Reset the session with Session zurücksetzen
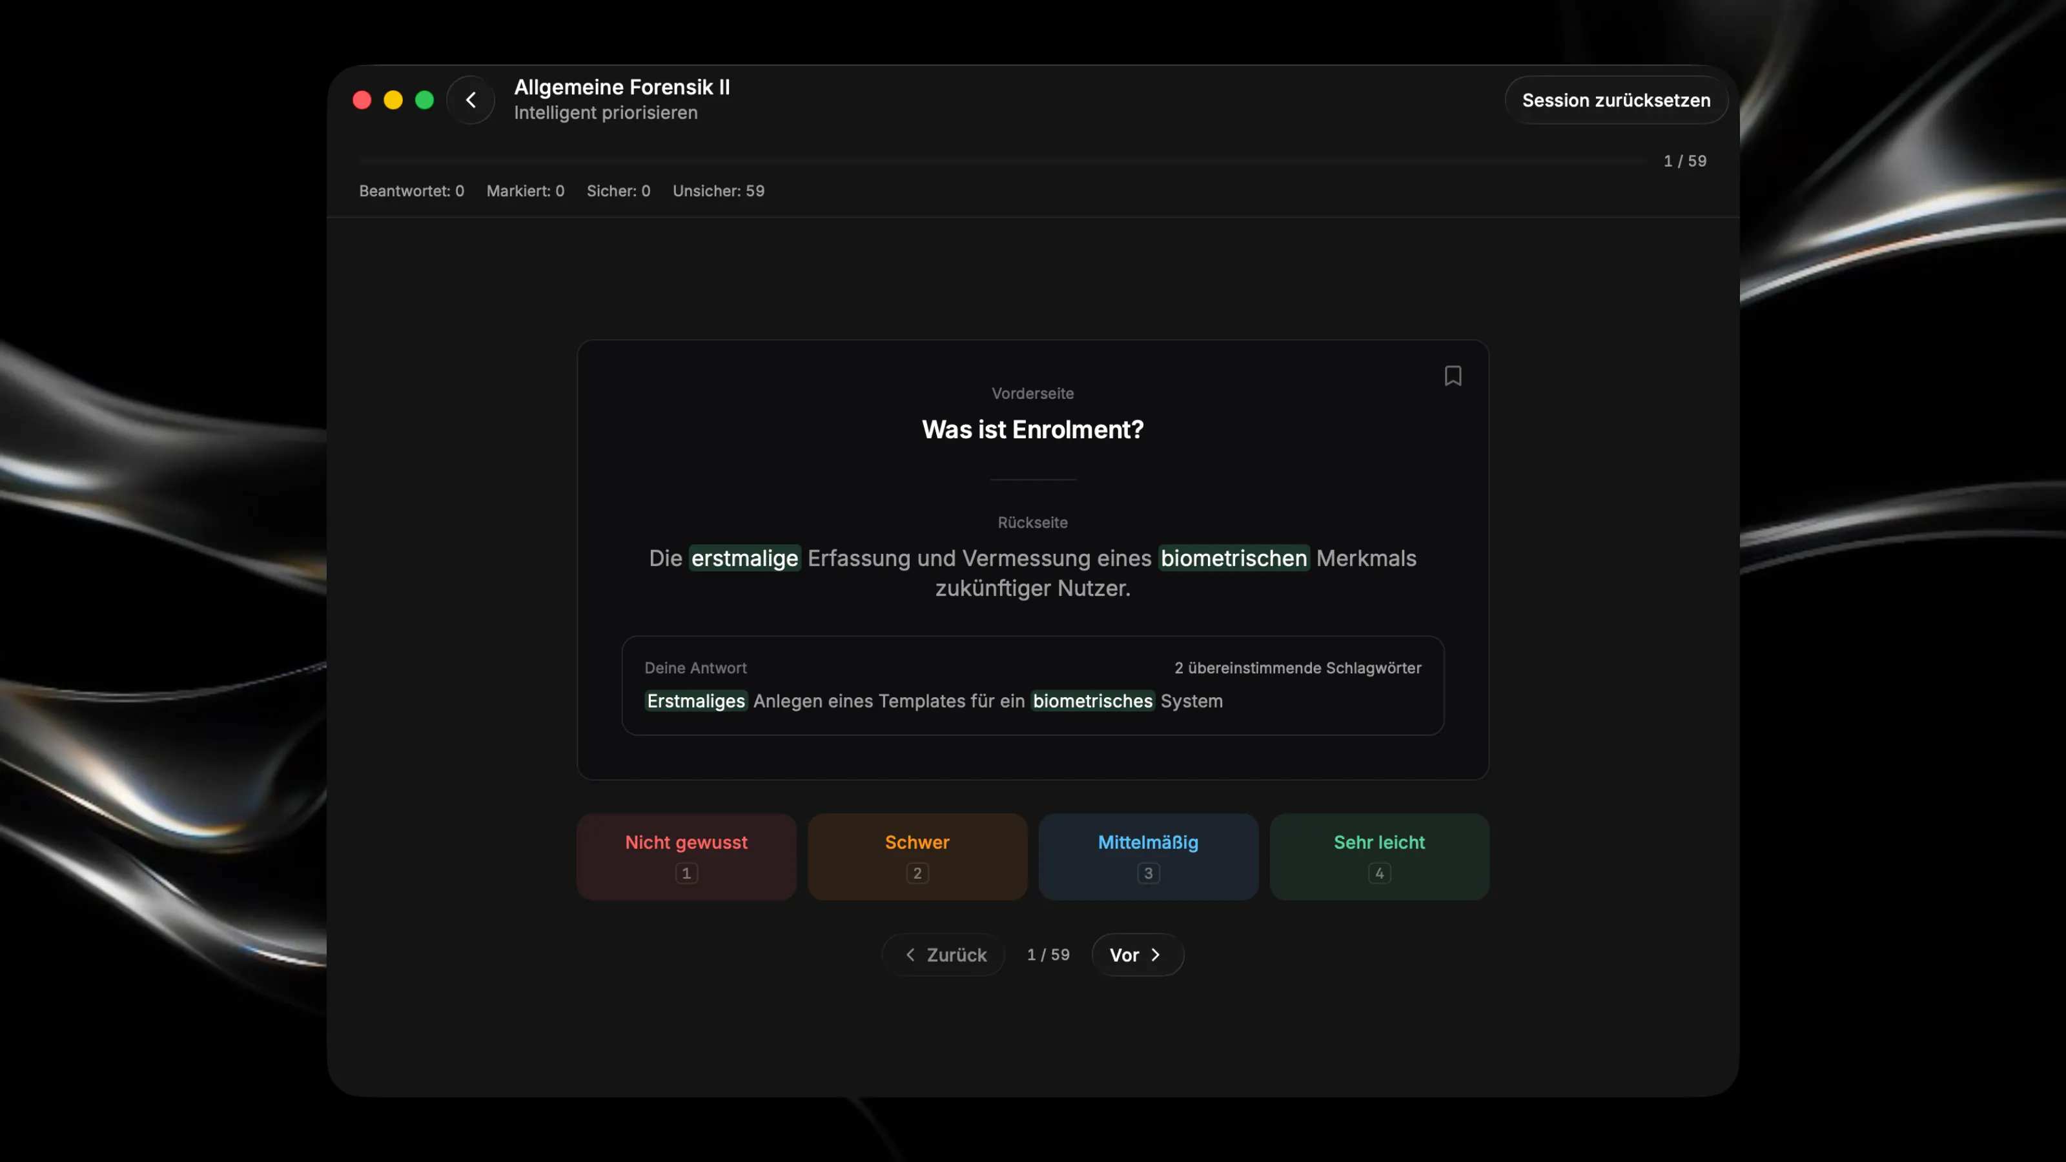This screenshot has width=2066, height=1162. pos(1616,100)
